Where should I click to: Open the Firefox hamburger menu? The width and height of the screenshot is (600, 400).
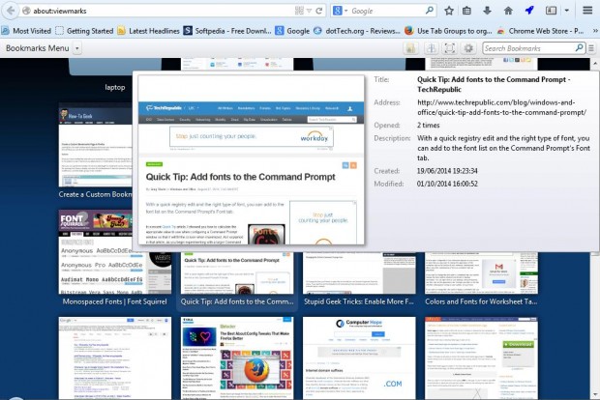pos(588,11)
